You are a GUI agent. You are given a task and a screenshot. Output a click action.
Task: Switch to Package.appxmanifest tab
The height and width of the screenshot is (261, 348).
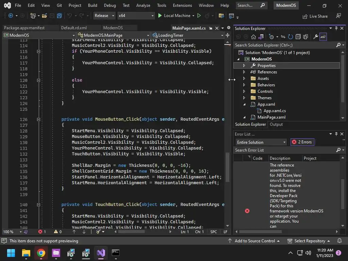[x=24, y=28]
